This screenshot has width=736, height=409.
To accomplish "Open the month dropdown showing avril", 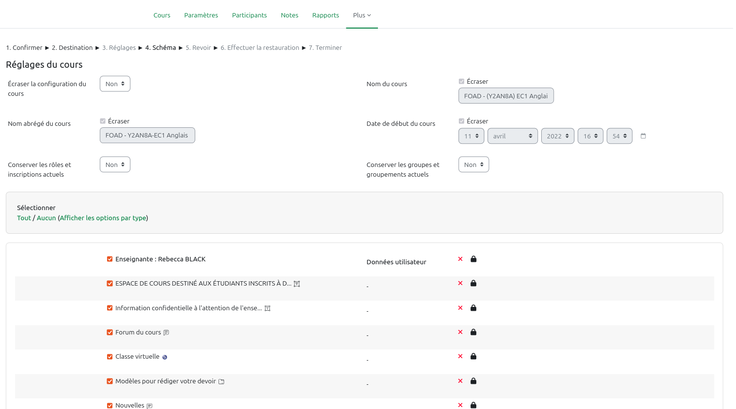I will pos(512,136).
